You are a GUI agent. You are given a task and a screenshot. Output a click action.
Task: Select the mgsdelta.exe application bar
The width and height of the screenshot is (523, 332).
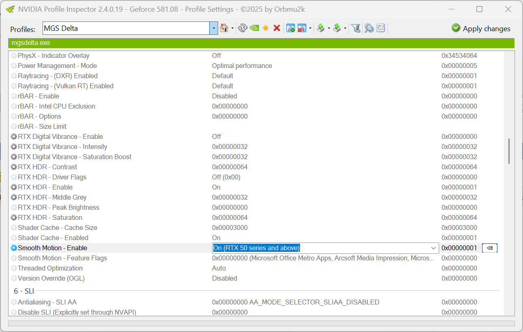point(261,43)
